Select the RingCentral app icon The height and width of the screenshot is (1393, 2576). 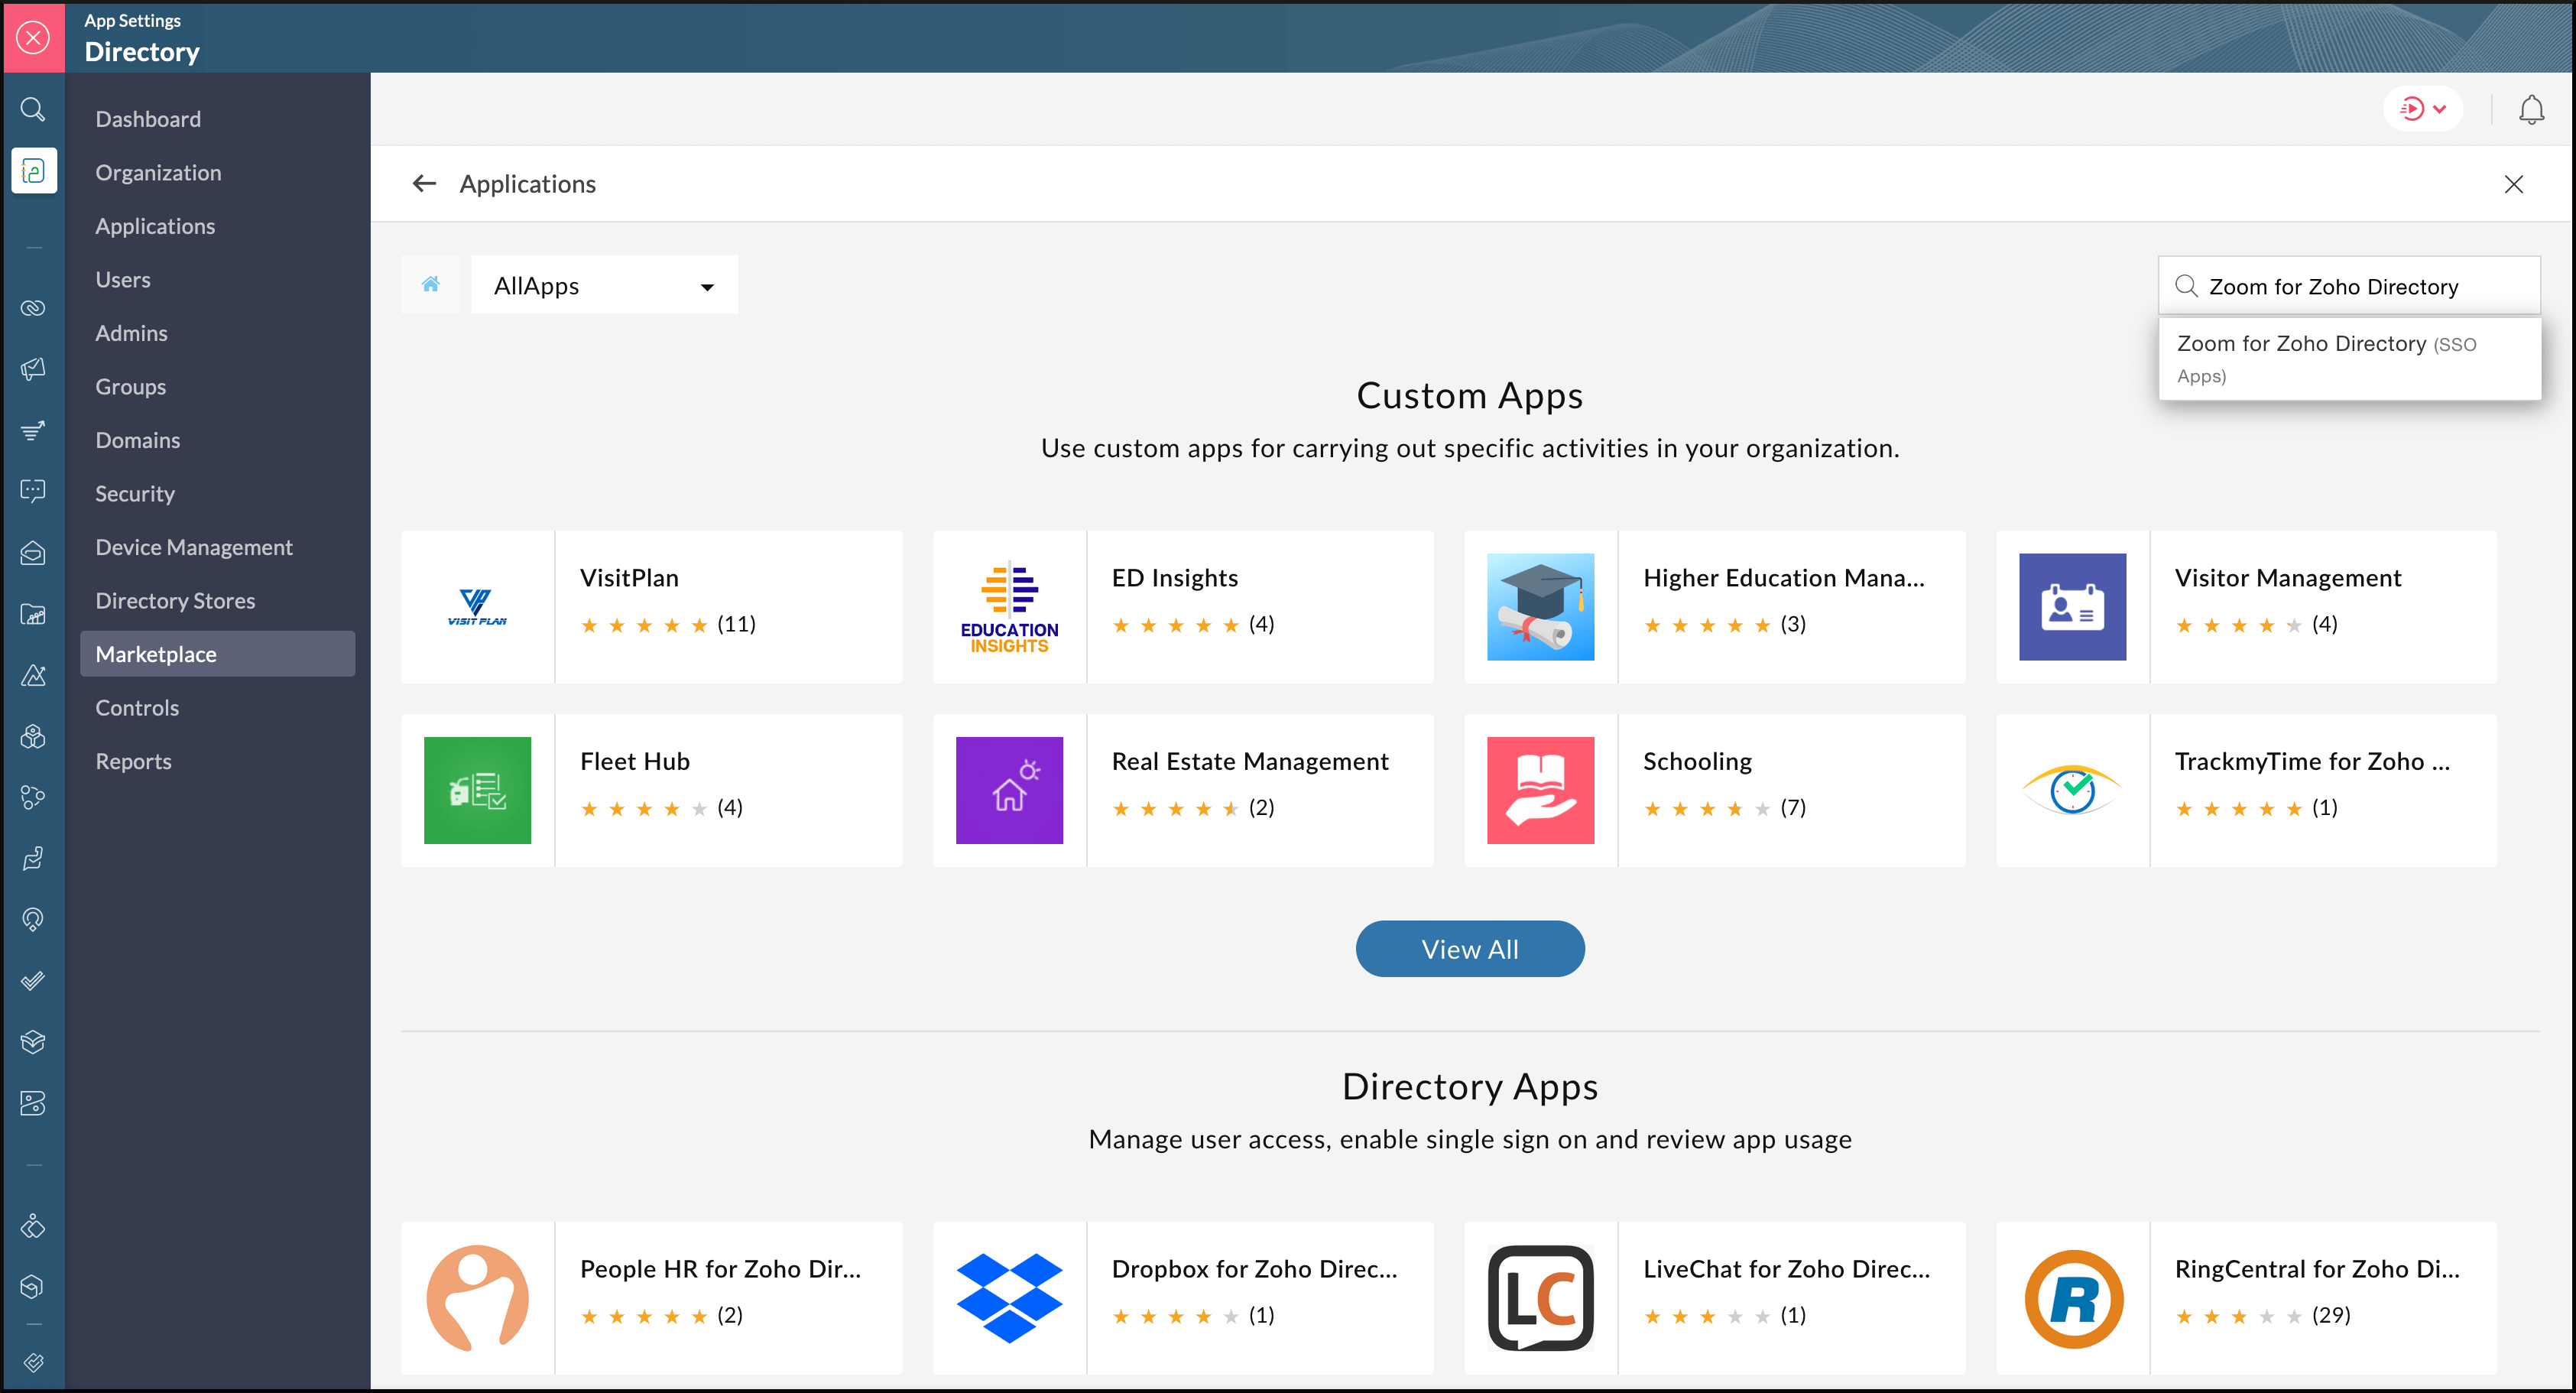point(2072,1298)
